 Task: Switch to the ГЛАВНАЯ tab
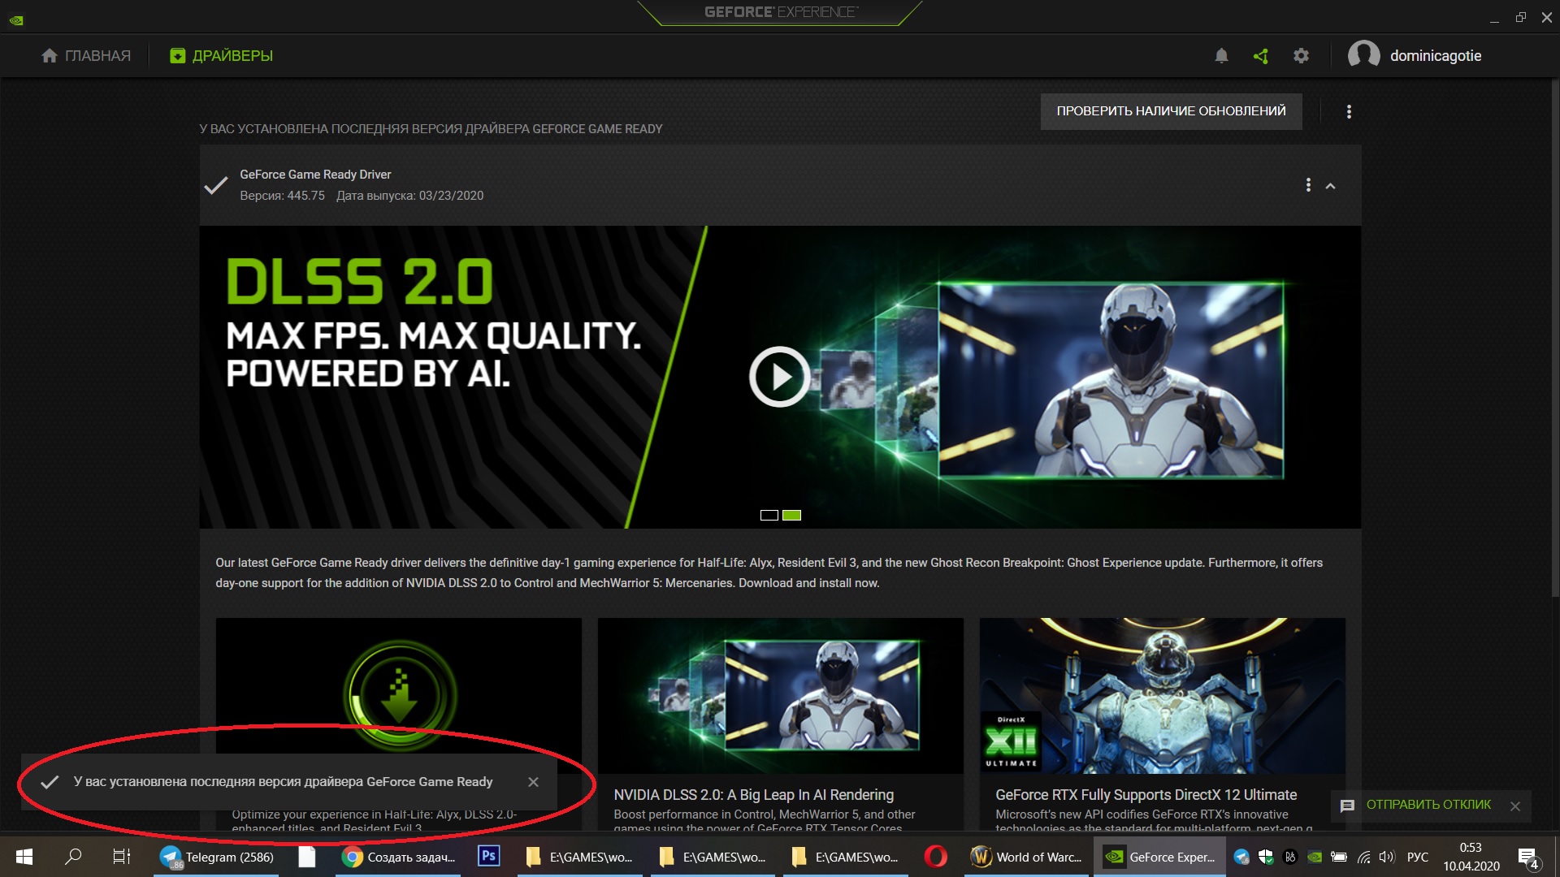[86, 56]
